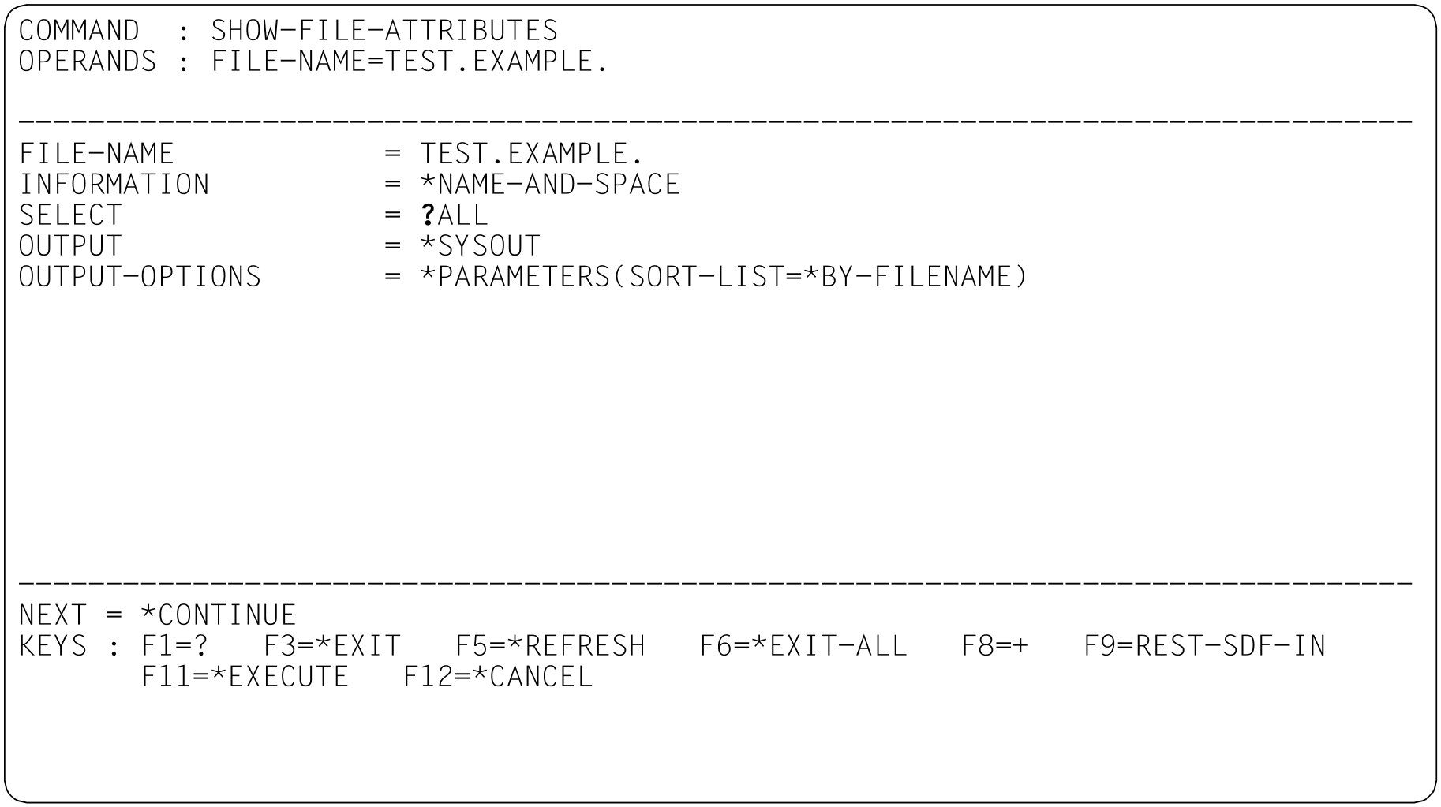Click the OPERANDS line FILE-NAME=TEST.EXAMPLE. text
This screenshot has height=807, width=1441.
pos(410,61)
